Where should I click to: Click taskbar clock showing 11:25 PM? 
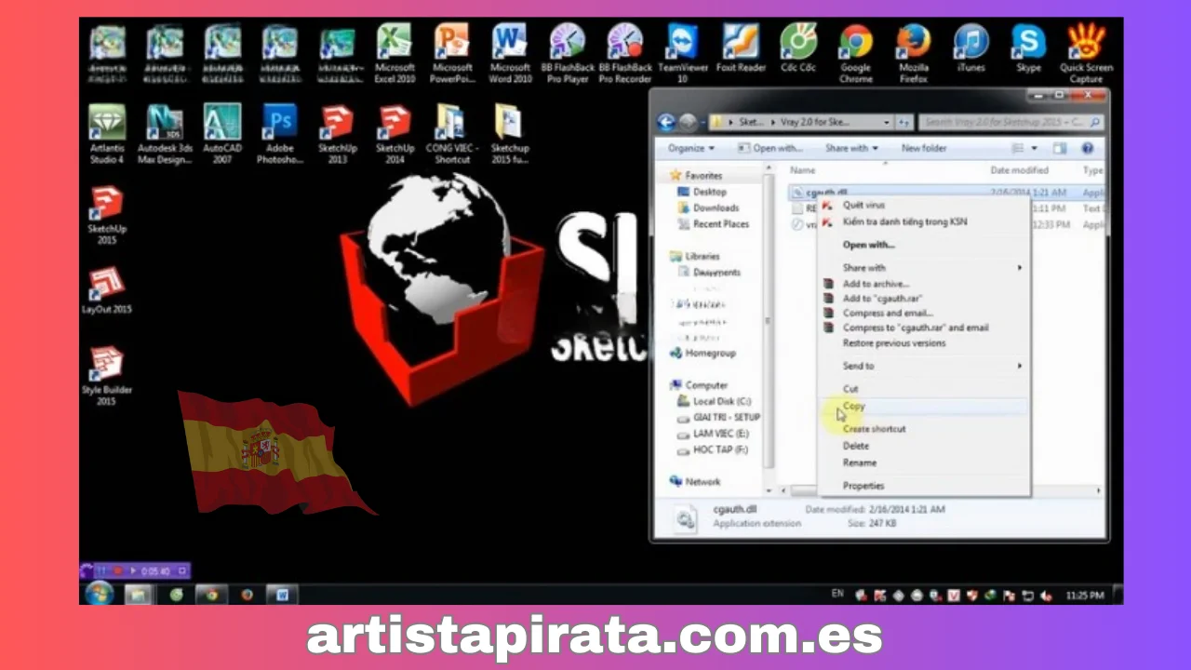pyautogui.click(x=1084, y=595)
